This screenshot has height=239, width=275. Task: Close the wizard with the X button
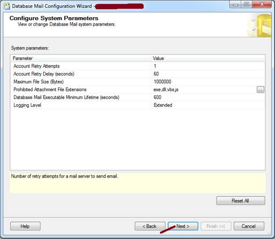262,4
